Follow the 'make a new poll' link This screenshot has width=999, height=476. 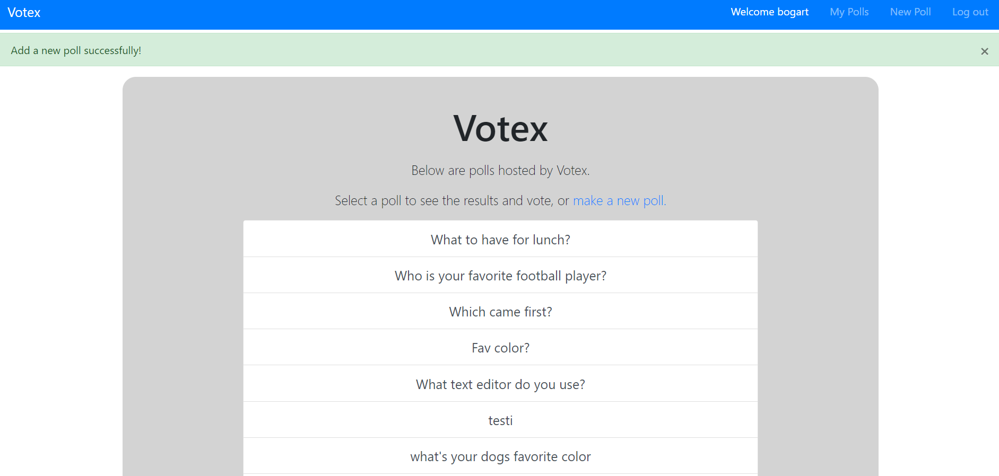(x=619, y=201)
